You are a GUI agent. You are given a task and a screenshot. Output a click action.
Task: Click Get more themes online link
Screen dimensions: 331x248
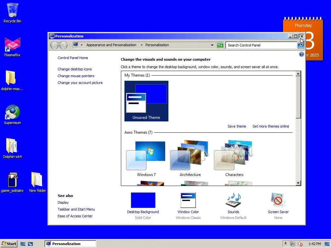(x=271, y=126)
